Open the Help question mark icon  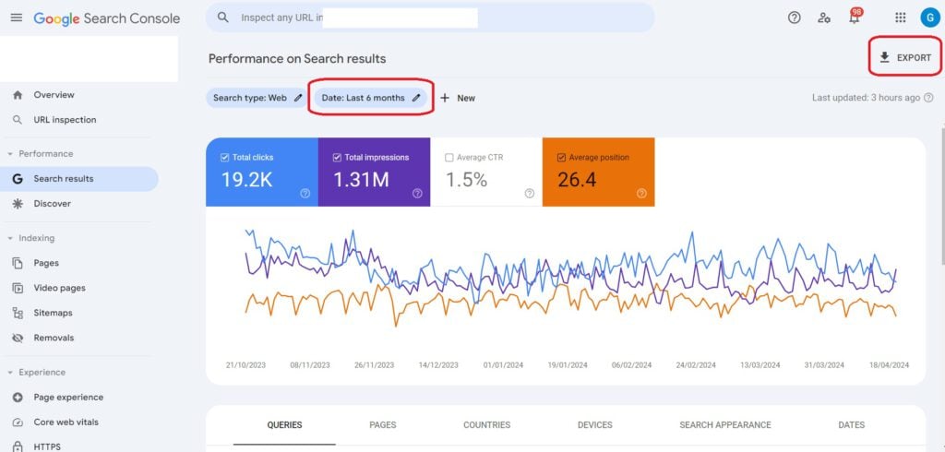(x=794, y=18)
